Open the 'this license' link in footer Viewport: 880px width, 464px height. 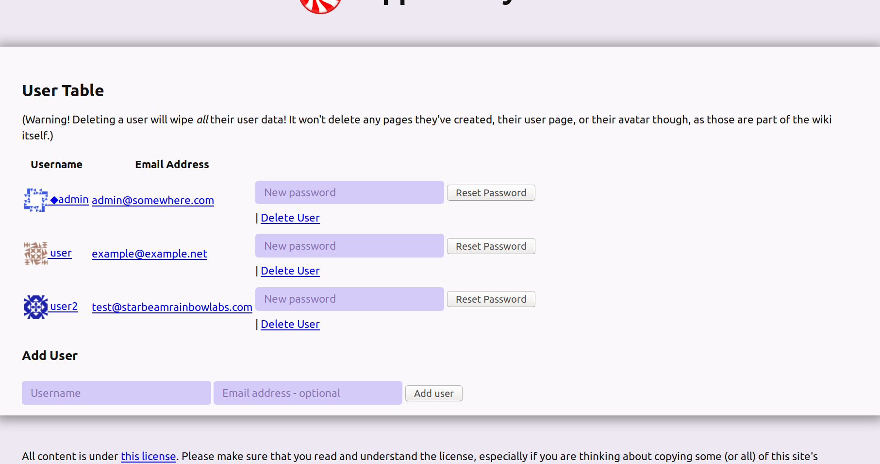click(x=148, y=456)
